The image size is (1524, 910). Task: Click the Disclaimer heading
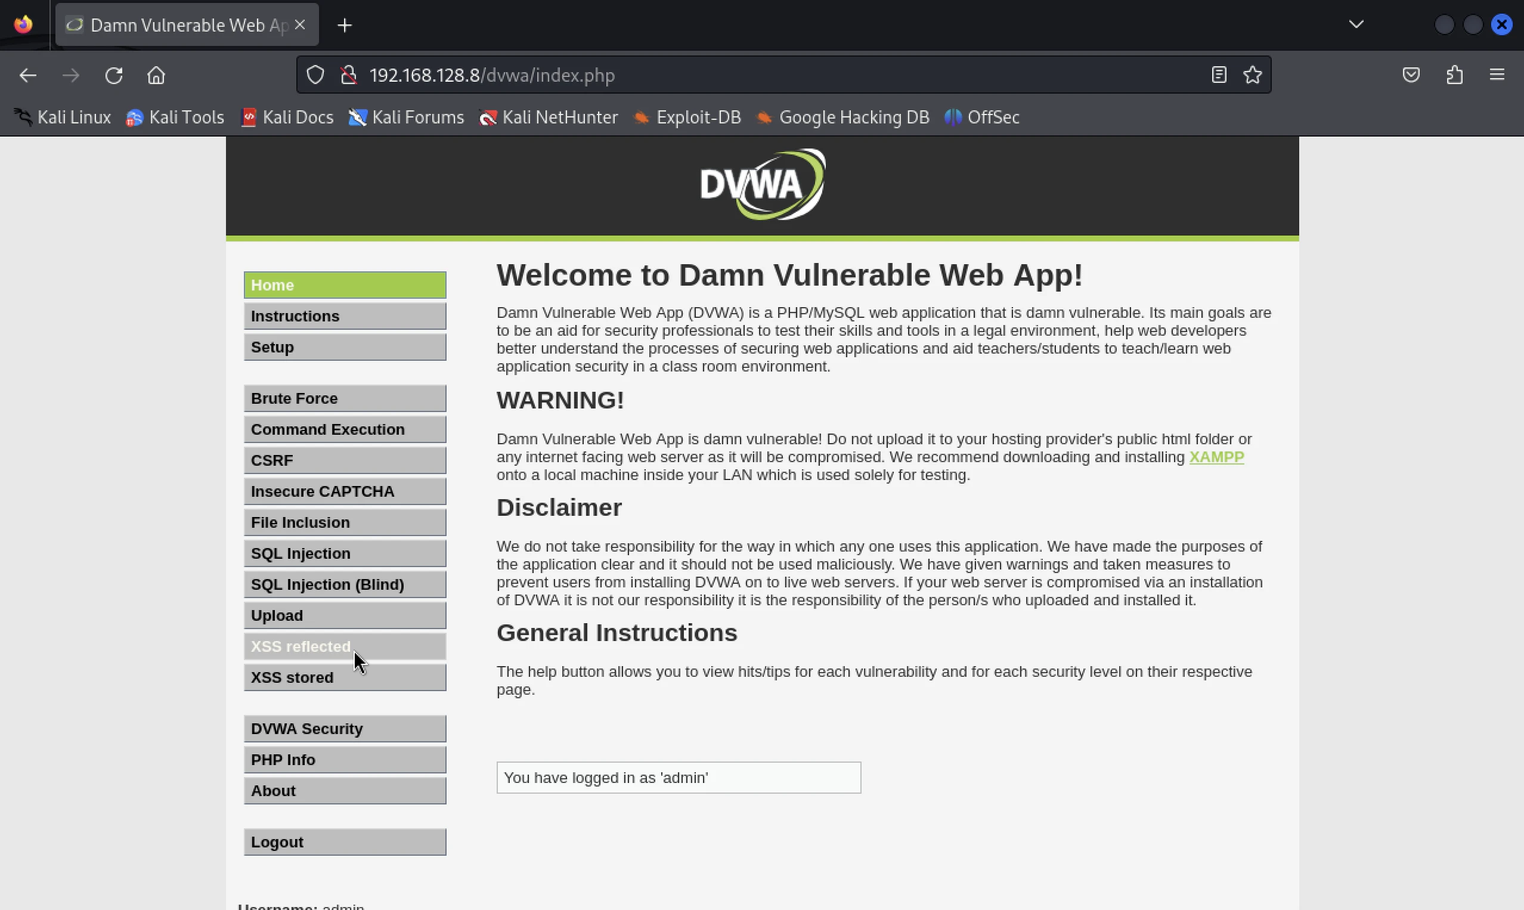pos(559,507)
